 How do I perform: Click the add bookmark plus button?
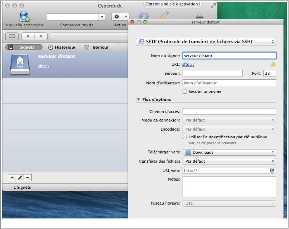(12, 178)
